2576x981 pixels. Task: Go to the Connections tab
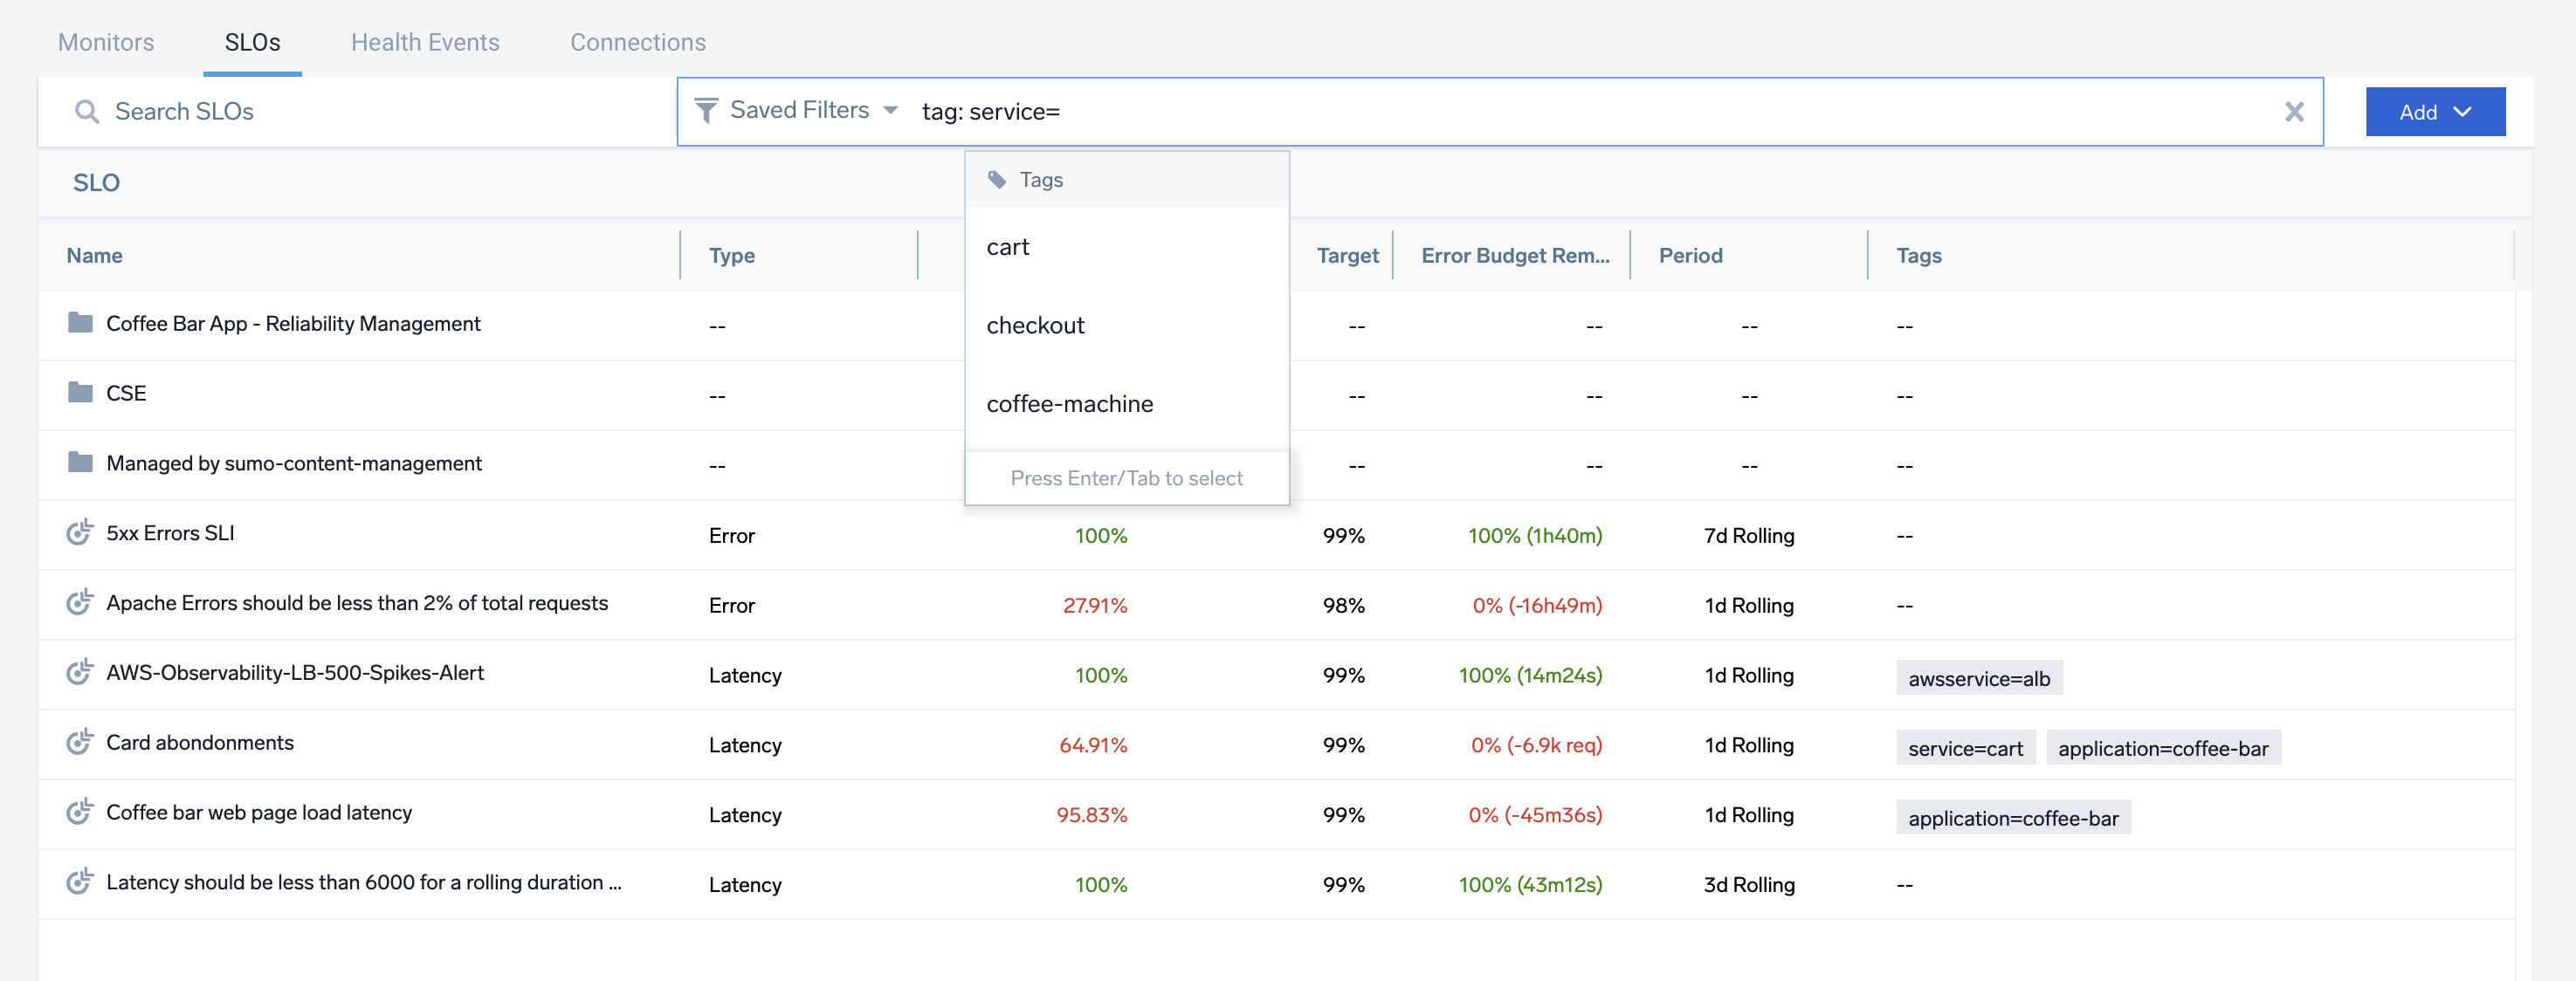[x=638, y=42]
